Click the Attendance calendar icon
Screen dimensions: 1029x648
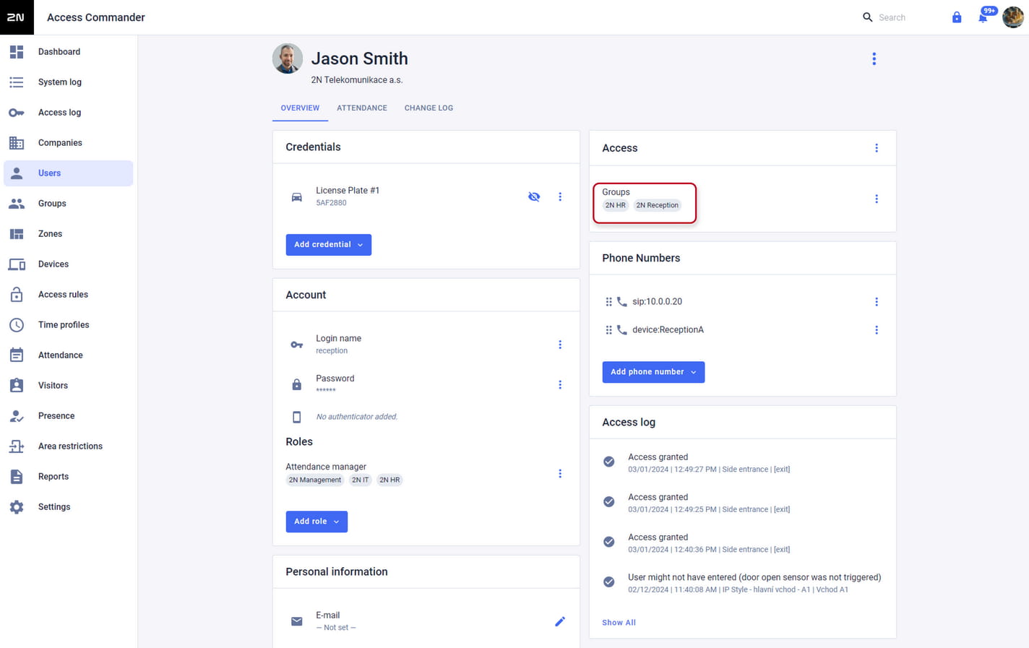(17, 355)
